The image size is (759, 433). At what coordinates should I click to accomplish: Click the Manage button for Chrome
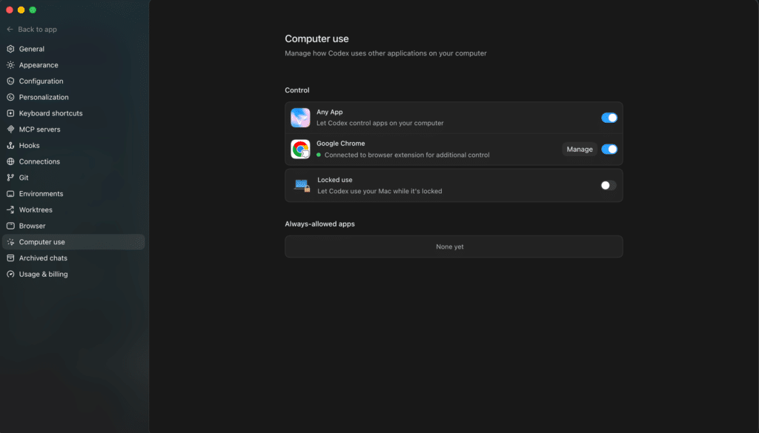580,150
